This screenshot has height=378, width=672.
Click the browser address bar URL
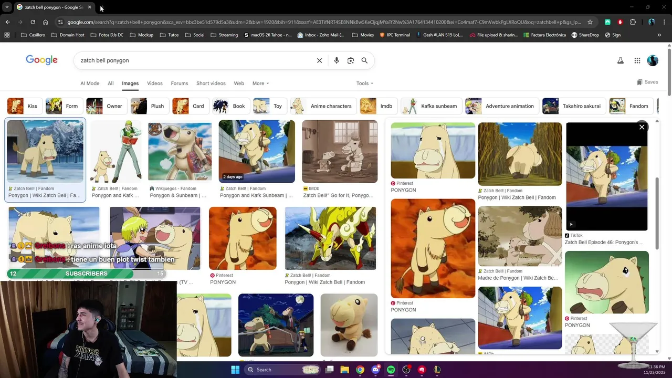(x=323, y=22)
